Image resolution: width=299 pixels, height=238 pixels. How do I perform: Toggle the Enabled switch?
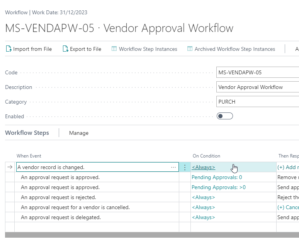pos(224,116)
